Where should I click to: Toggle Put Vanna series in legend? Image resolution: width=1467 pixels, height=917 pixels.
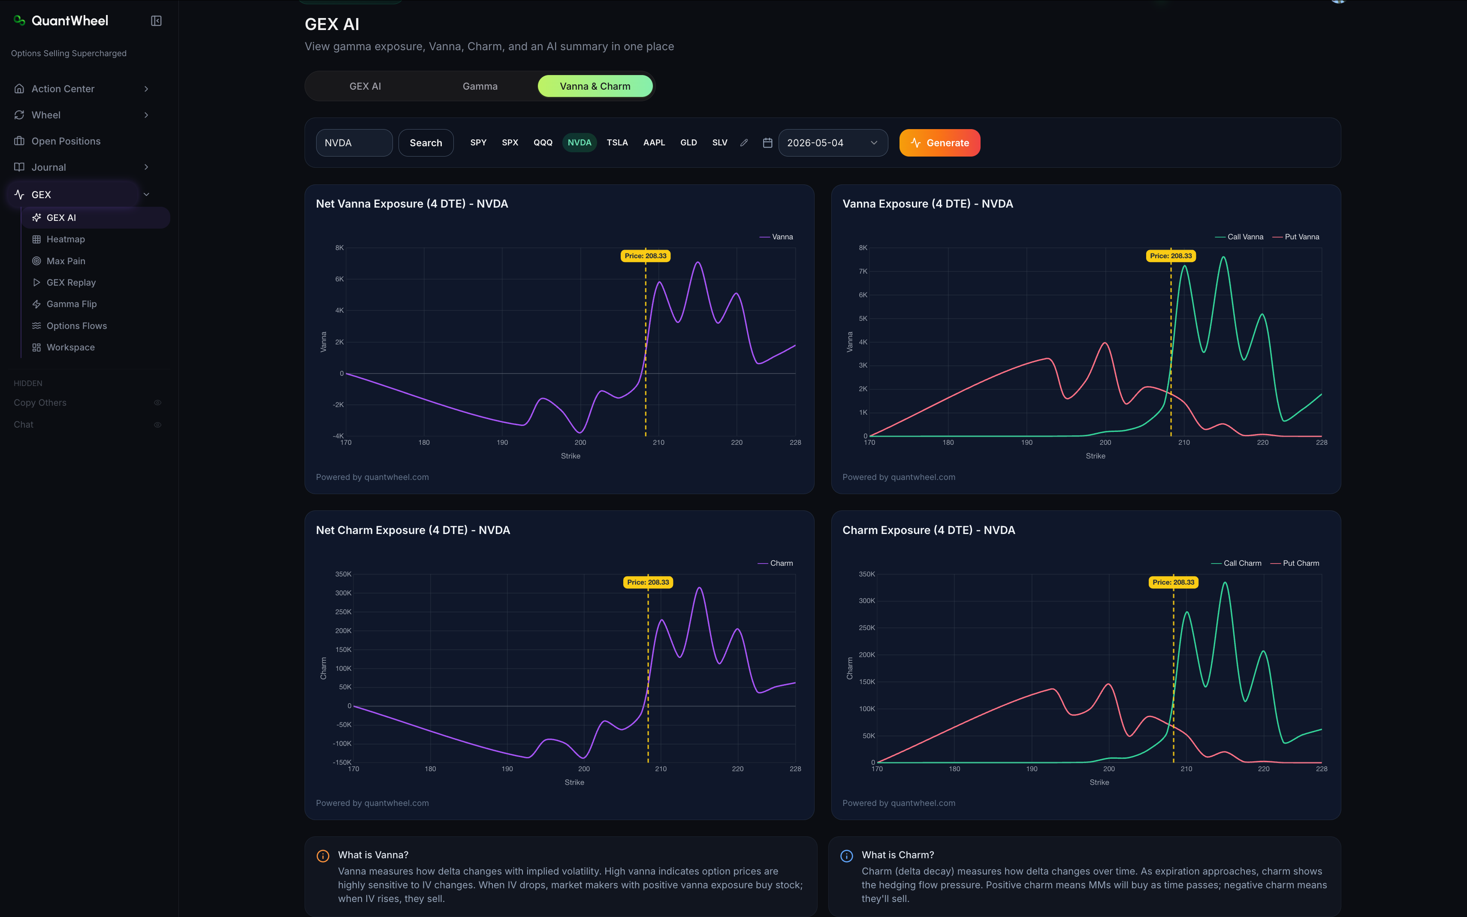point(1295,237)
